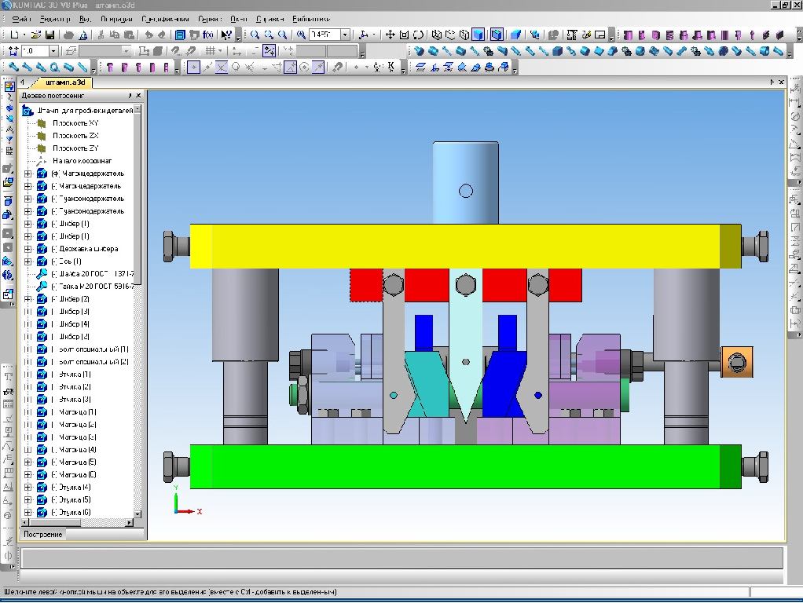803x603 pixels.
Task: Click the Cut scissors icon
Action: 101,35
